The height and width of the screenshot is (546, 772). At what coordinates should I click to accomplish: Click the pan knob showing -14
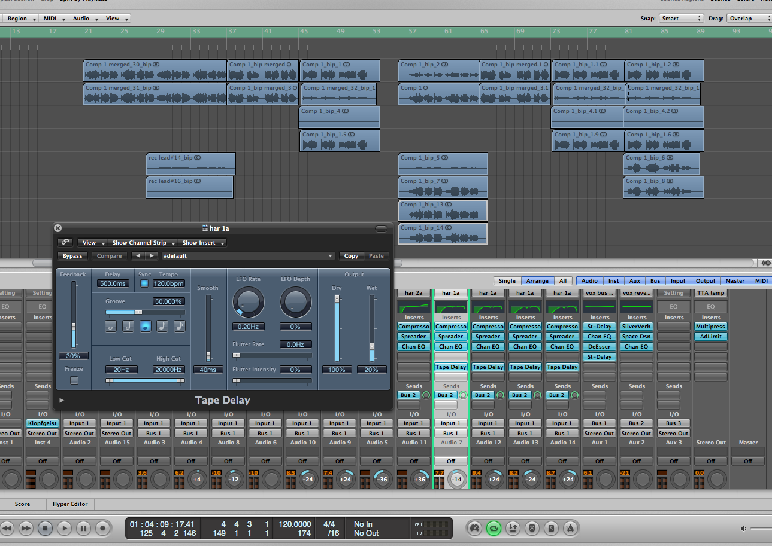[457, 479]
